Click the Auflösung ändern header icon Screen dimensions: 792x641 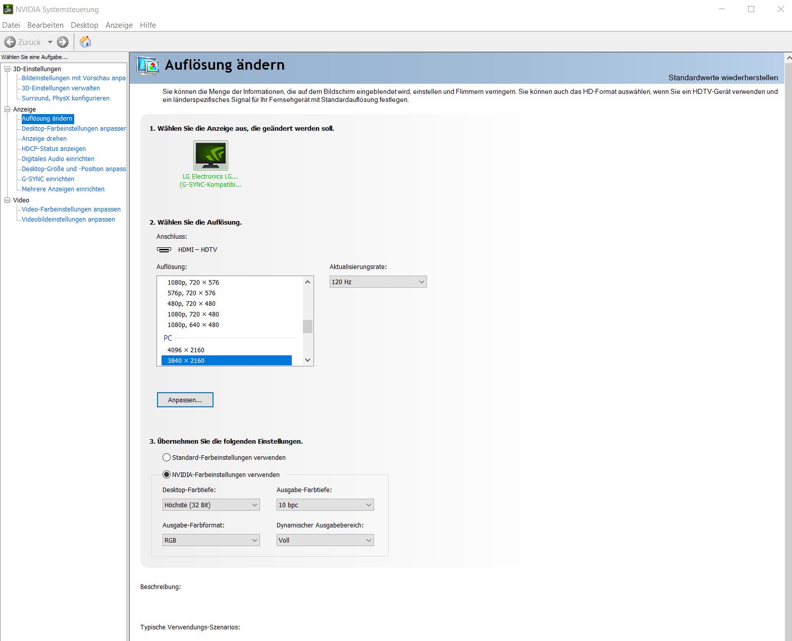coord(148,66)
